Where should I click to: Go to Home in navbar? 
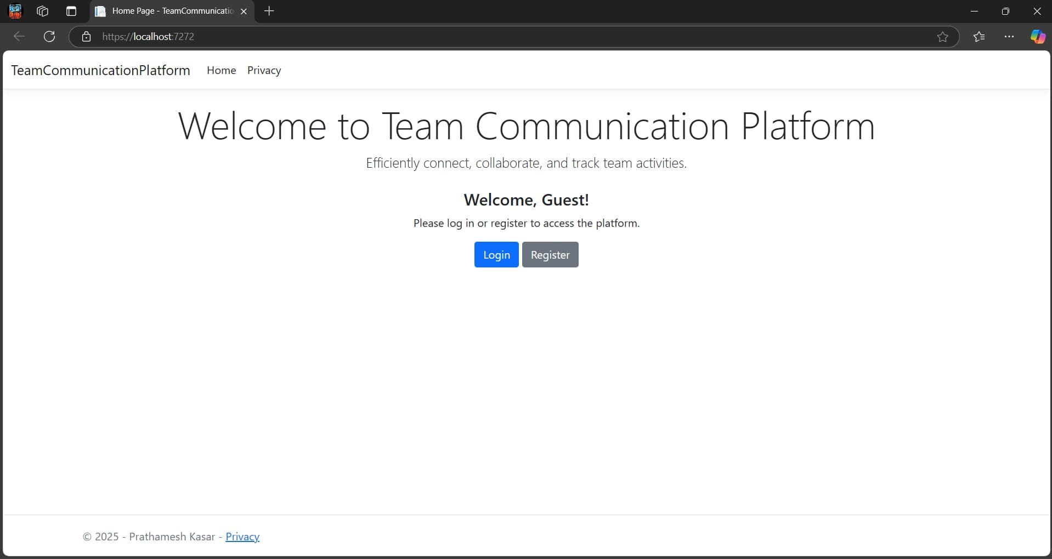tap(222, 70)
